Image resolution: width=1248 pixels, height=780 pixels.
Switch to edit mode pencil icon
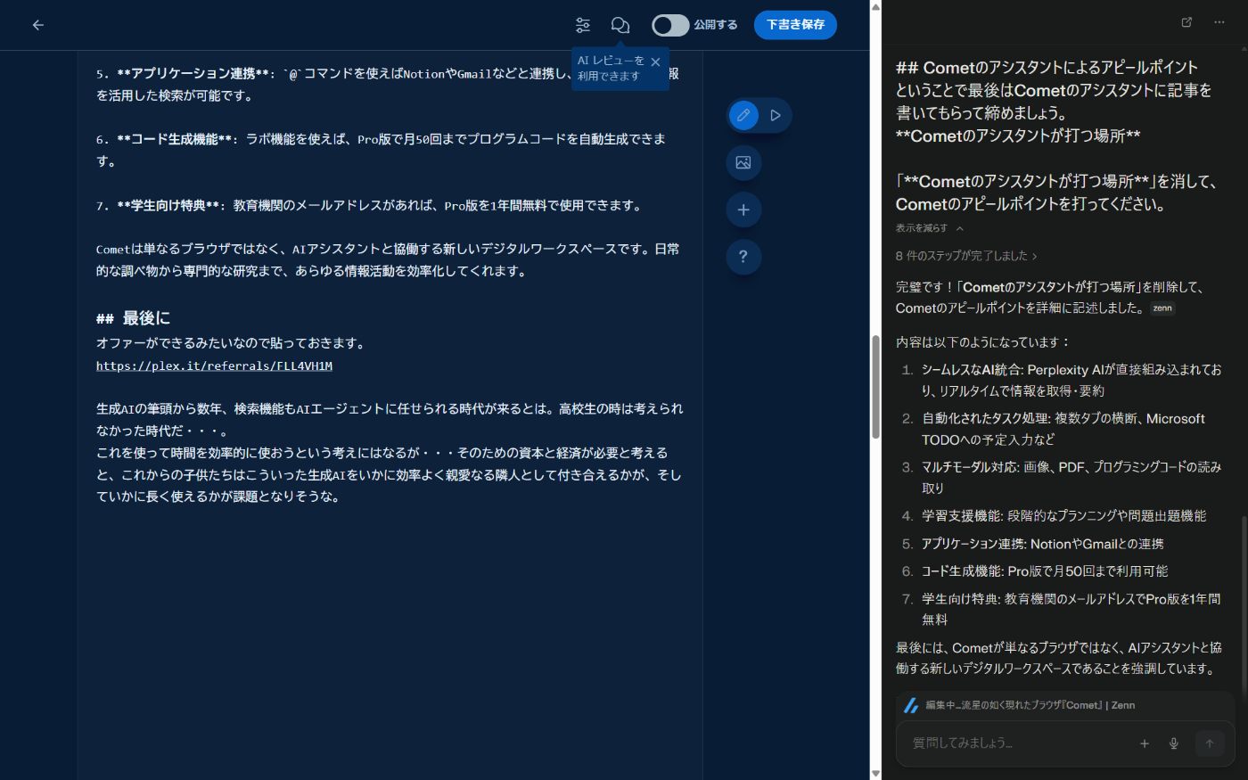743,115
